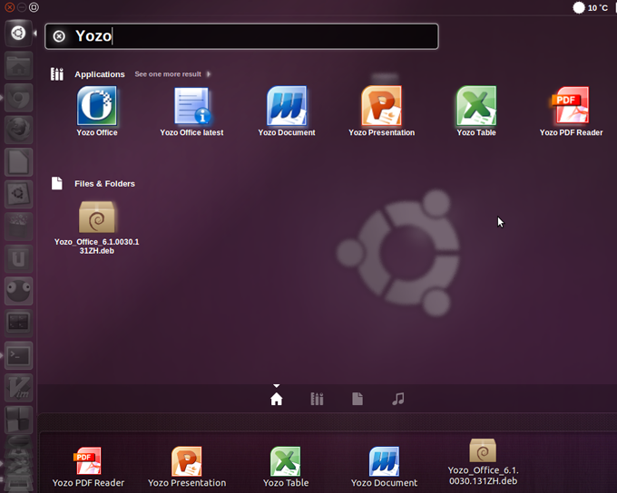Launch Yozo Table from Applications results

pyautogui.click(x=476, y=111)
